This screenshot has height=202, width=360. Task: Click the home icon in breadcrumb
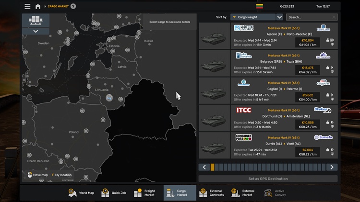click(38, 6)
